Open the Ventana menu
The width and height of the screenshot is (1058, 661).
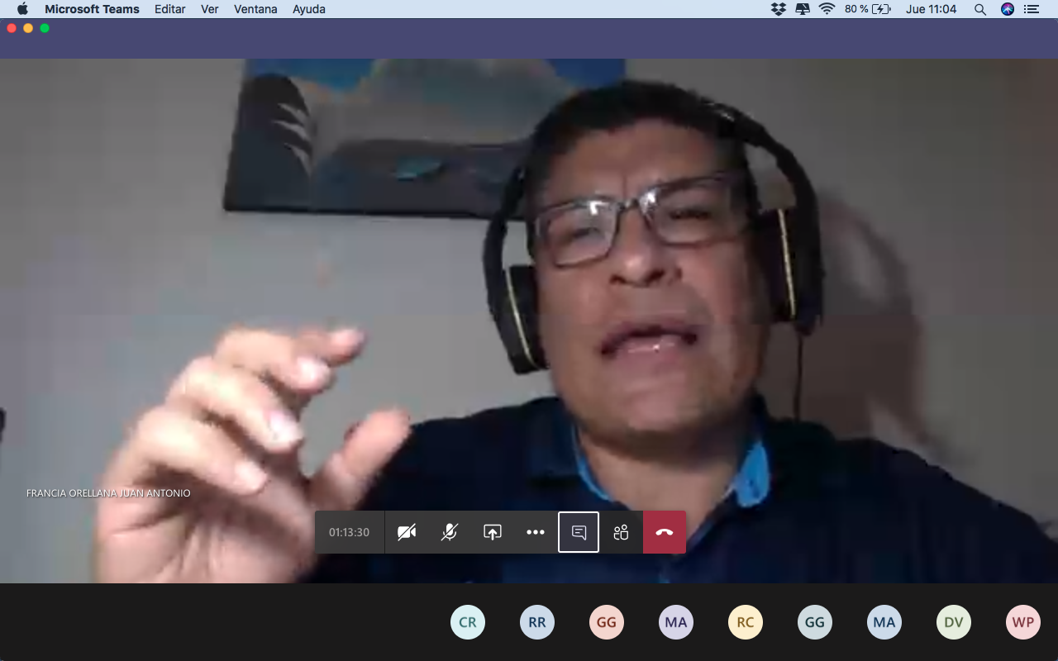(255, 9)
